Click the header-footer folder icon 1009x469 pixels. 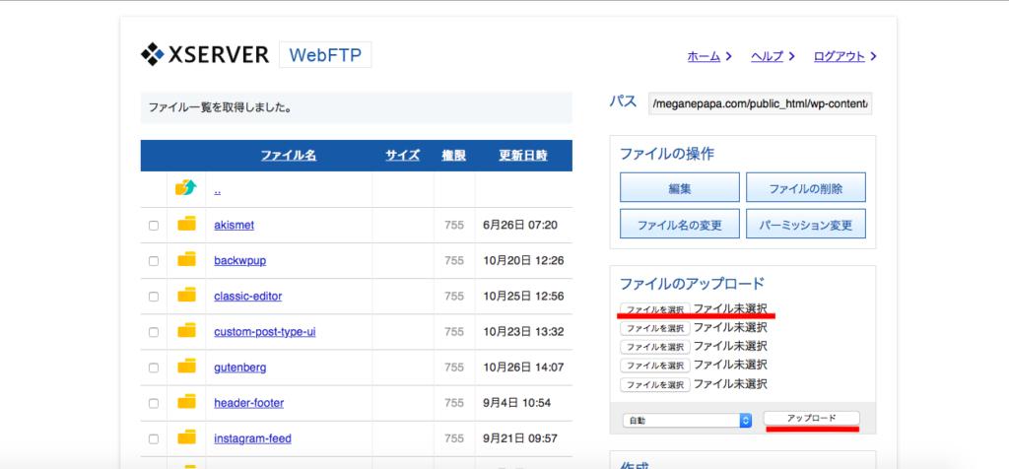[x=186, y=403]
